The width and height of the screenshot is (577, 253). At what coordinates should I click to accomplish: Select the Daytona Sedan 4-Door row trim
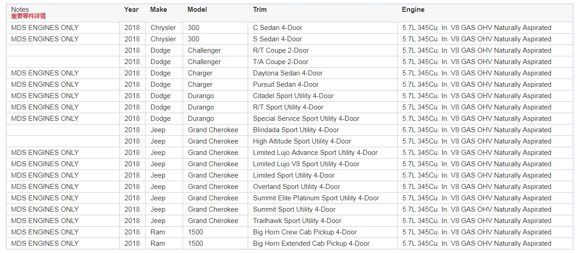288,73
